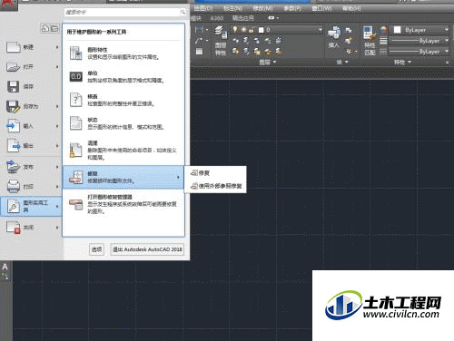
Task: Toggle the layer lock icon
Action: pos(252,30)
